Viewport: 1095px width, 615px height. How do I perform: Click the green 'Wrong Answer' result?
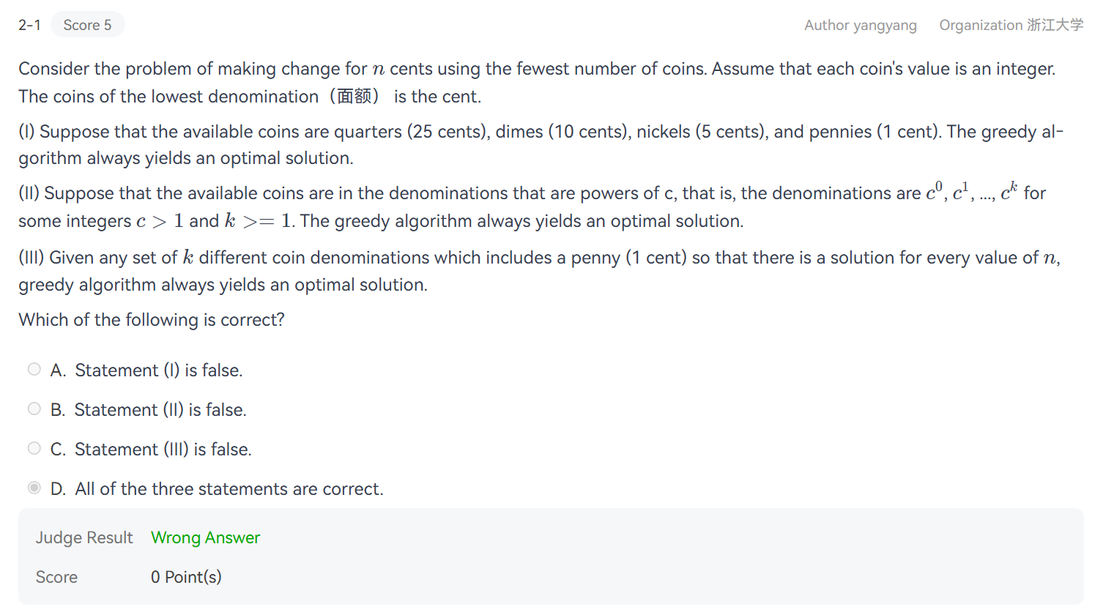(x=205, y=537)
